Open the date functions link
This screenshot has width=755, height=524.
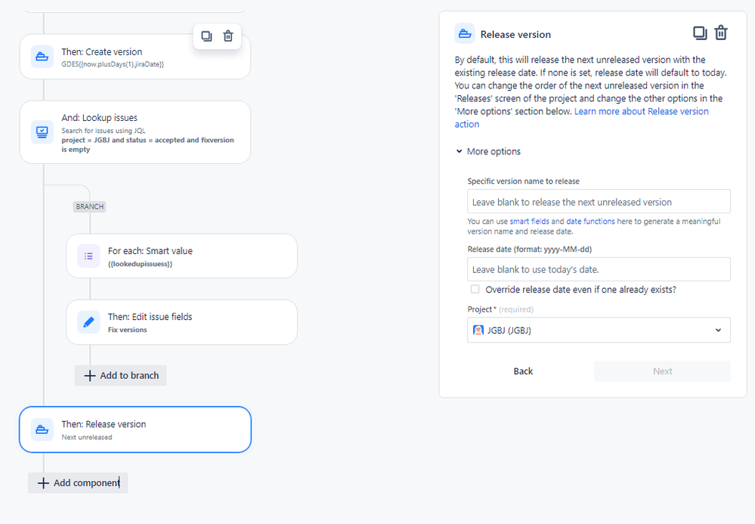pos(590,222)
